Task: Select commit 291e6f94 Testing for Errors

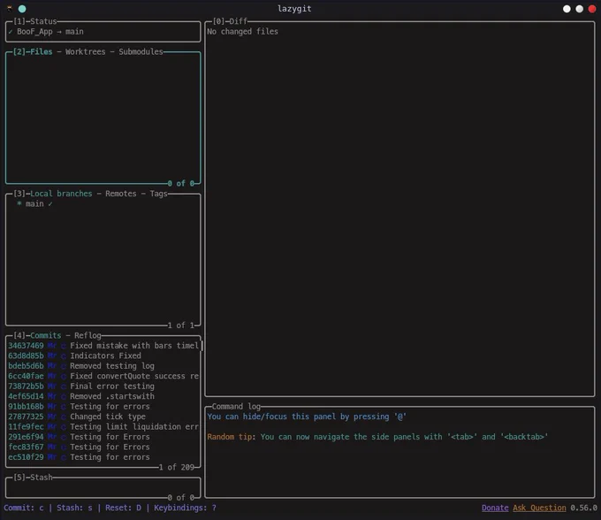Action: [103, 437]
